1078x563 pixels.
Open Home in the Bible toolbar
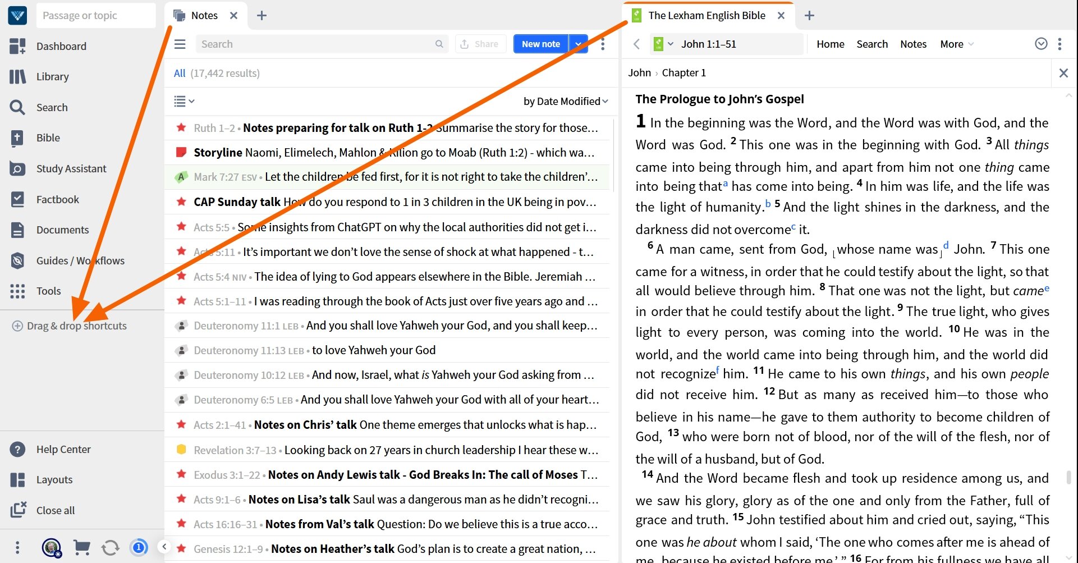click(x=830, y=44)
